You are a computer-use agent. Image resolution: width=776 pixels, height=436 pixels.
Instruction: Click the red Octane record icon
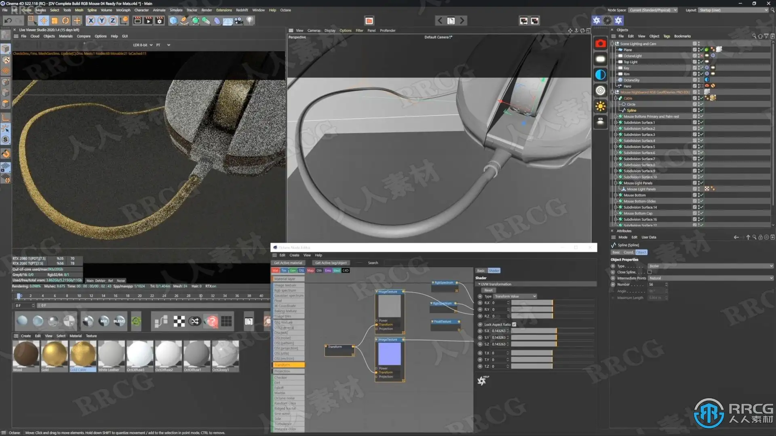[x=600, y=44]
